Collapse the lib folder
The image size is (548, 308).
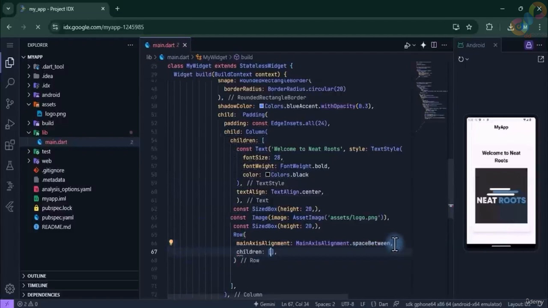(29, 133)
